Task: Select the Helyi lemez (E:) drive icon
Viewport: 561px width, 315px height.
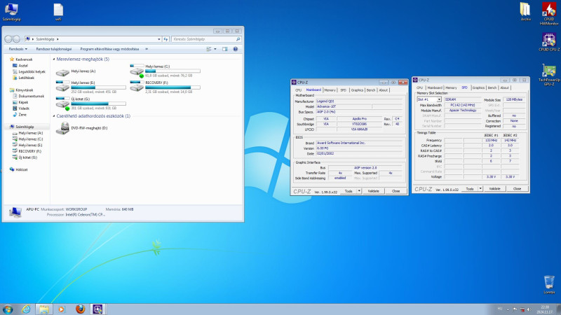Action: click(62, 86)
